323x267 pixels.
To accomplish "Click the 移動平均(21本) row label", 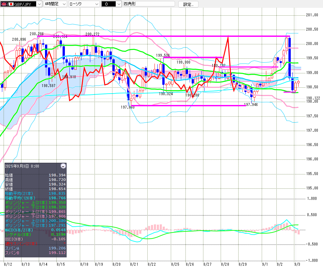I will click(x=19, y=193).
